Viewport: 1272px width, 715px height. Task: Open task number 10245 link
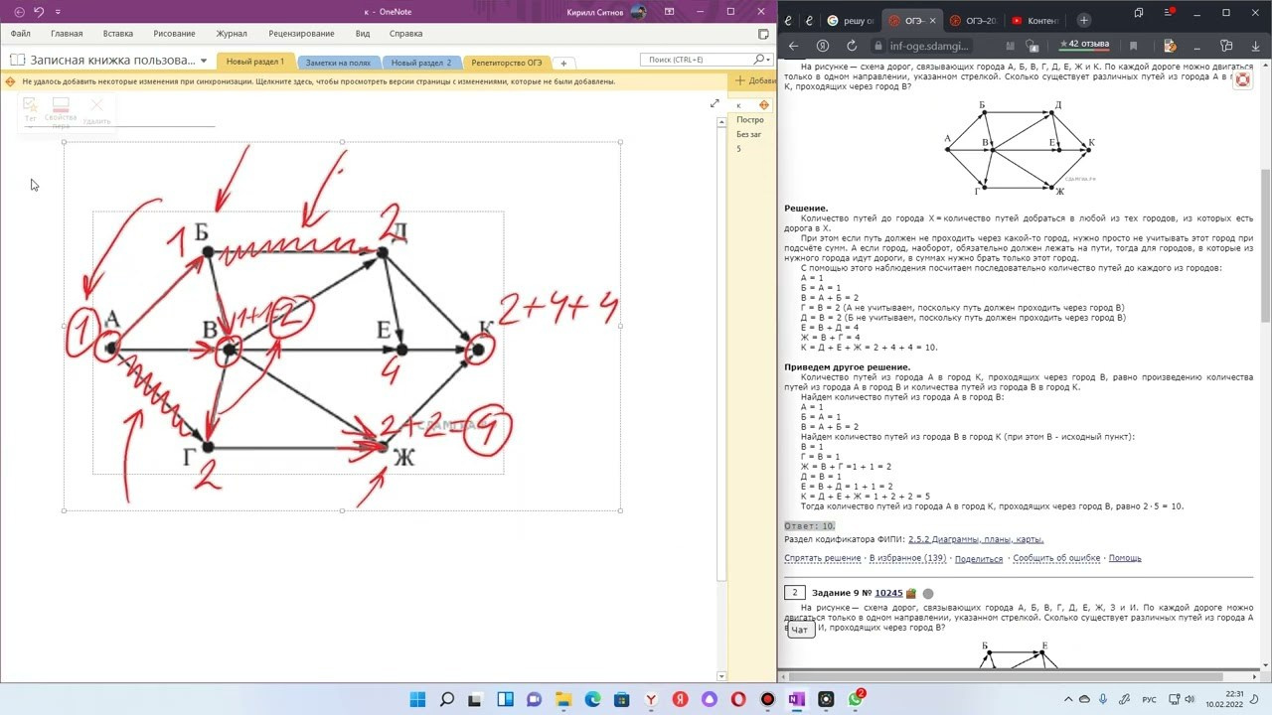[888, 593]
